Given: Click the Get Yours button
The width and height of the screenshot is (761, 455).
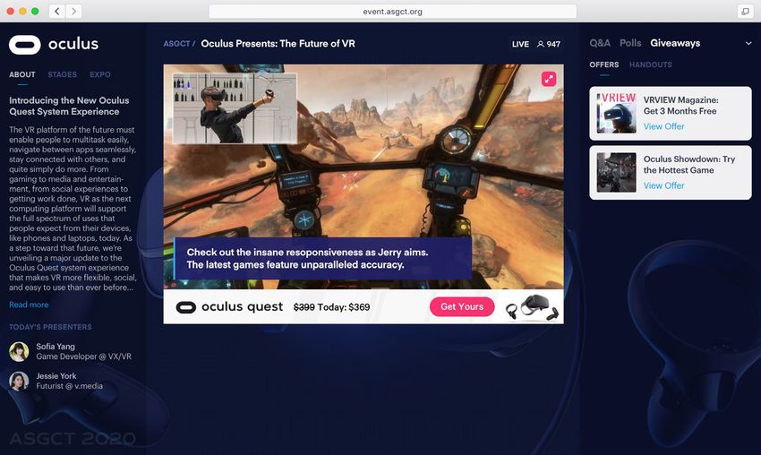Looking at the screenshot, I should (462, 307).
